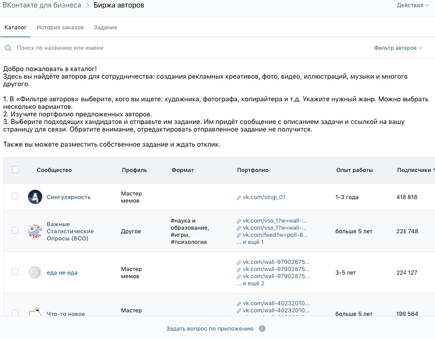Open third vk.com/wall-97902875 link
Image resolution: width=435 pixels, height=339 pixels.
(276, 276)
